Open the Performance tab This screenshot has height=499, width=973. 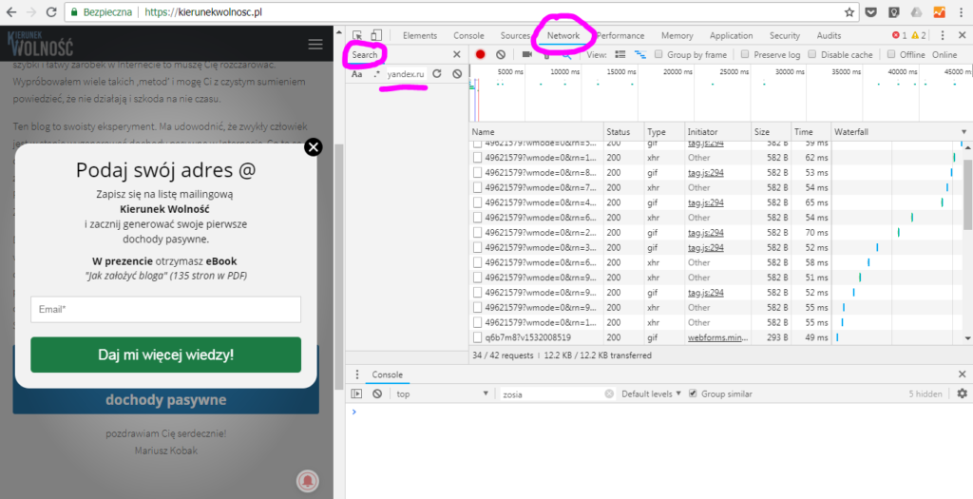point(620,36)
